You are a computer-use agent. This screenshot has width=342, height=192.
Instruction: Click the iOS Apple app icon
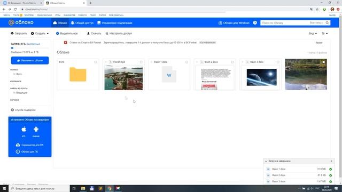[24, 129]
